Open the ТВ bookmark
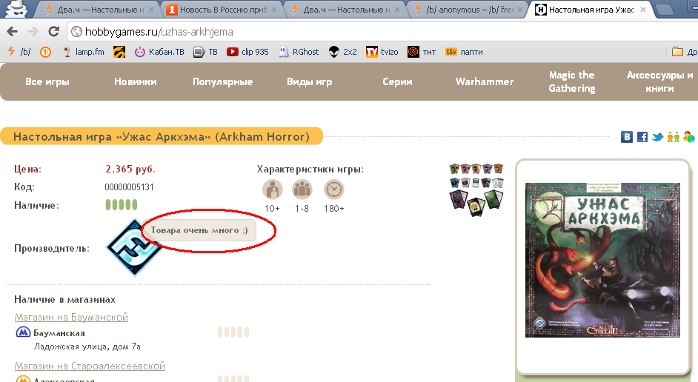This screenshot has width=698, height=382. click(205, 52)
